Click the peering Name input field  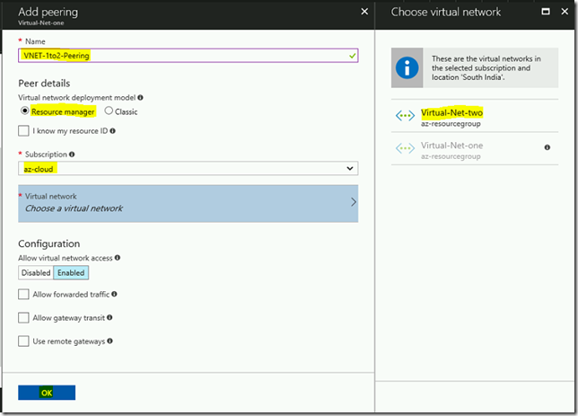[188, 56]
